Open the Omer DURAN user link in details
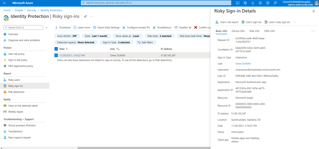Viewport: 319px width, 149px height. [243, 64]
